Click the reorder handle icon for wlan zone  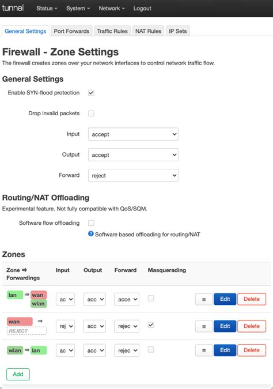coord(204,350)
